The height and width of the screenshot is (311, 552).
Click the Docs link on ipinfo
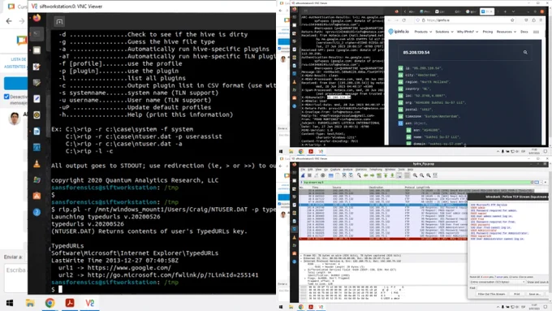point(524,32)
